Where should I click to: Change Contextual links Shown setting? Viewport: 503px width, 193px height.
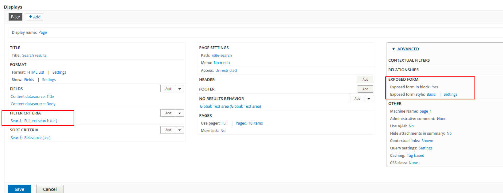[427, 141]
